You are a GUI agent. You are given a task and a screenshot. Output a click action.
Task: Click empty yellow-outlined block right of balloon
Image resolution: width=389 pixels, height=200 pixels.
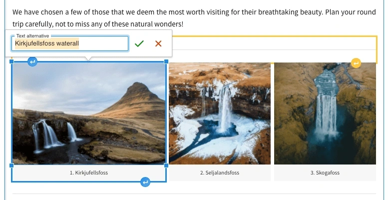[275, 43]
